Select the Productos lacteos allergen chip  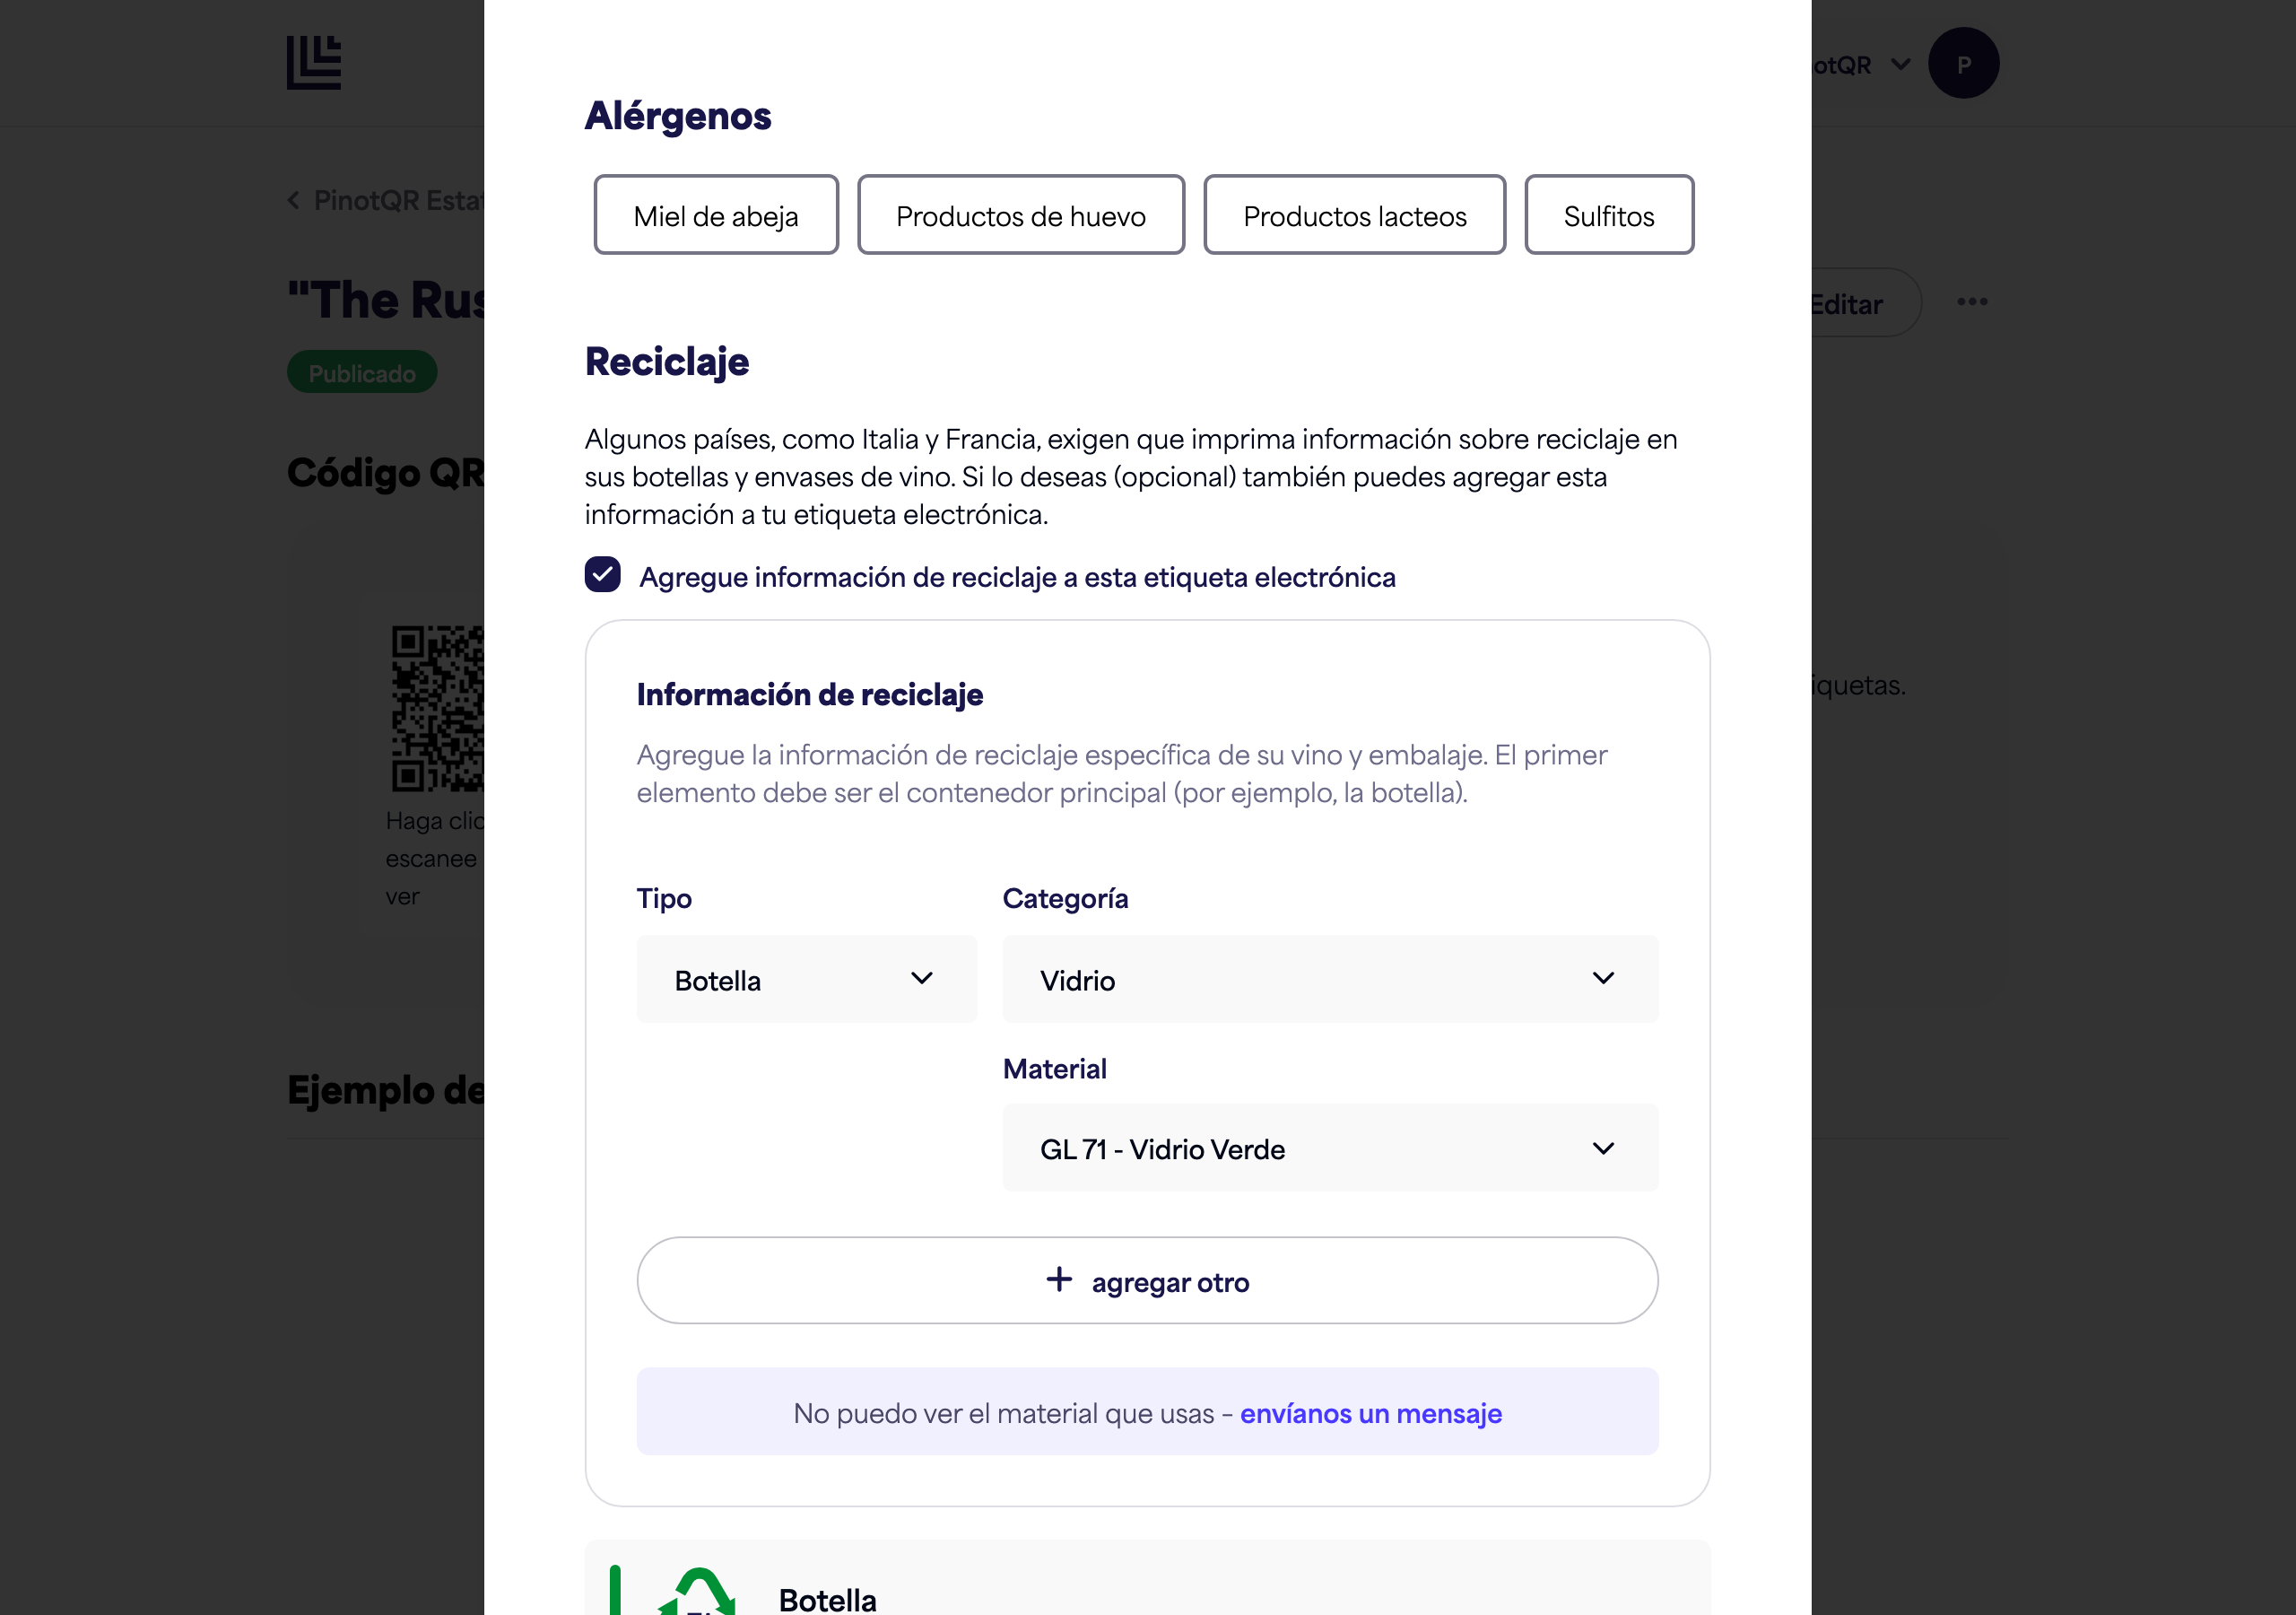click(1355, 215)
